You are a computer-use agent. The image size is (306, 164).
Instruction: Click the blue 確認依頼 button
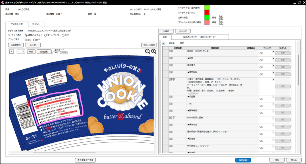coord(243,160)
